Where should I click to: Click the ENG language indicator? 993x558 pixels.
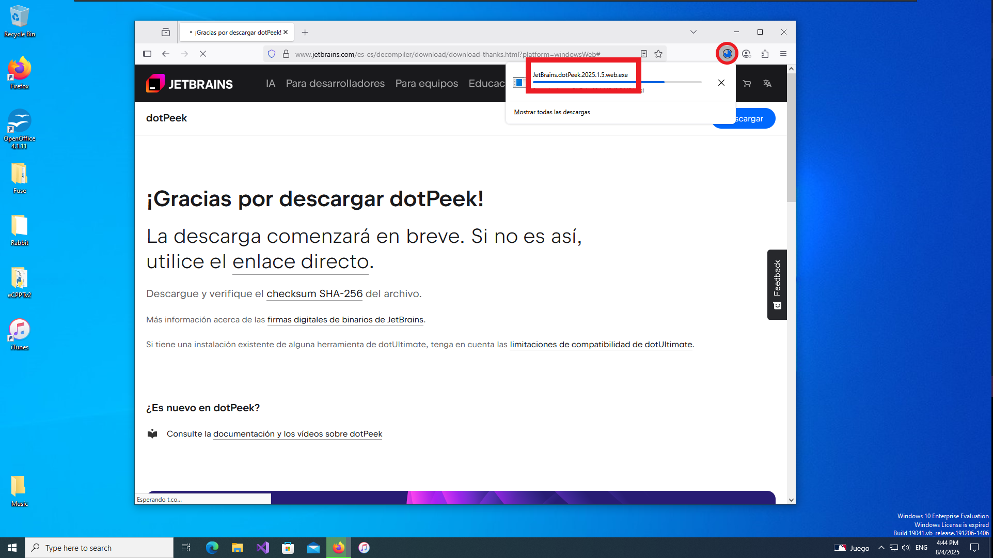tap(921, 548)
